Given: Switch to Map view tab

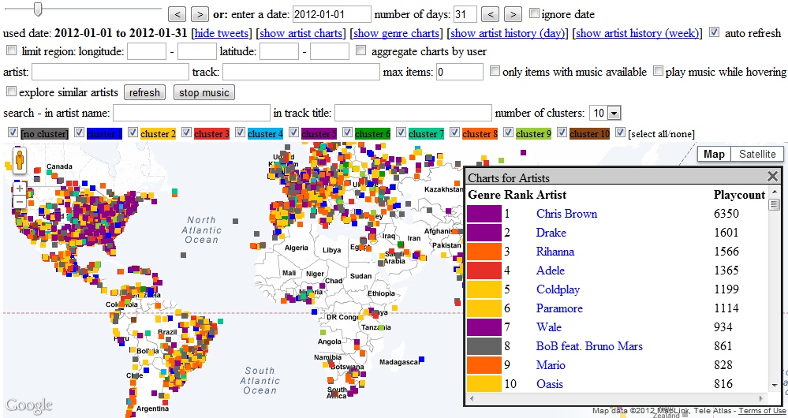Looking at the screenshot, I should 714,155.
